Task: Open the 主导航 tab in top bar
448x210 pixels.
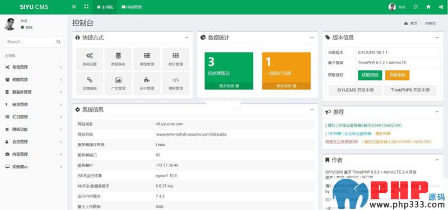Action: (x=105, y=7)
